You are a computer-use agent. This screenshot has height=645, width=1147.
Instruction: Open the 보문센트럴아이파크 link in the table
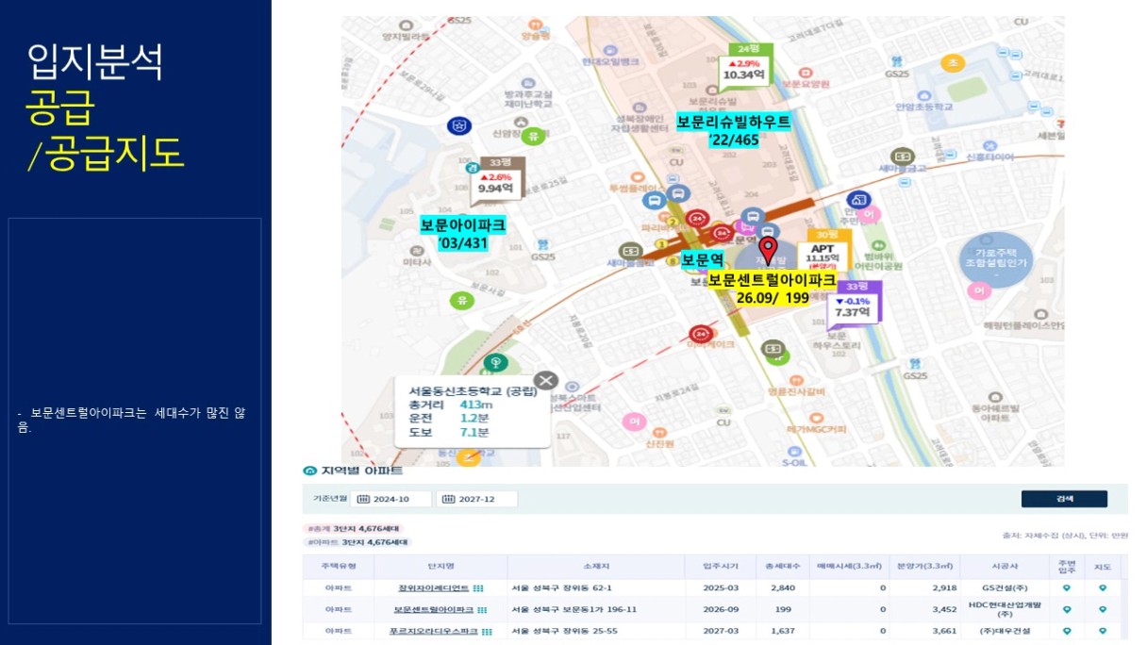[434, 610]
